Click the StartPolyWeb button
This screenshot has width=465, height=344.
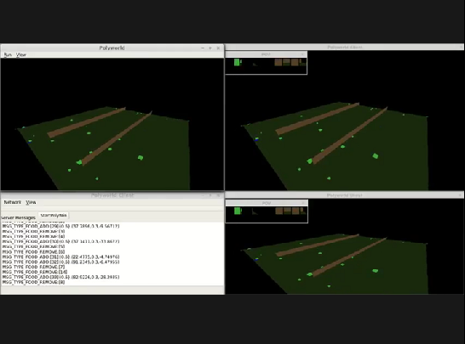pyautogui.click(x=54, y=216)
